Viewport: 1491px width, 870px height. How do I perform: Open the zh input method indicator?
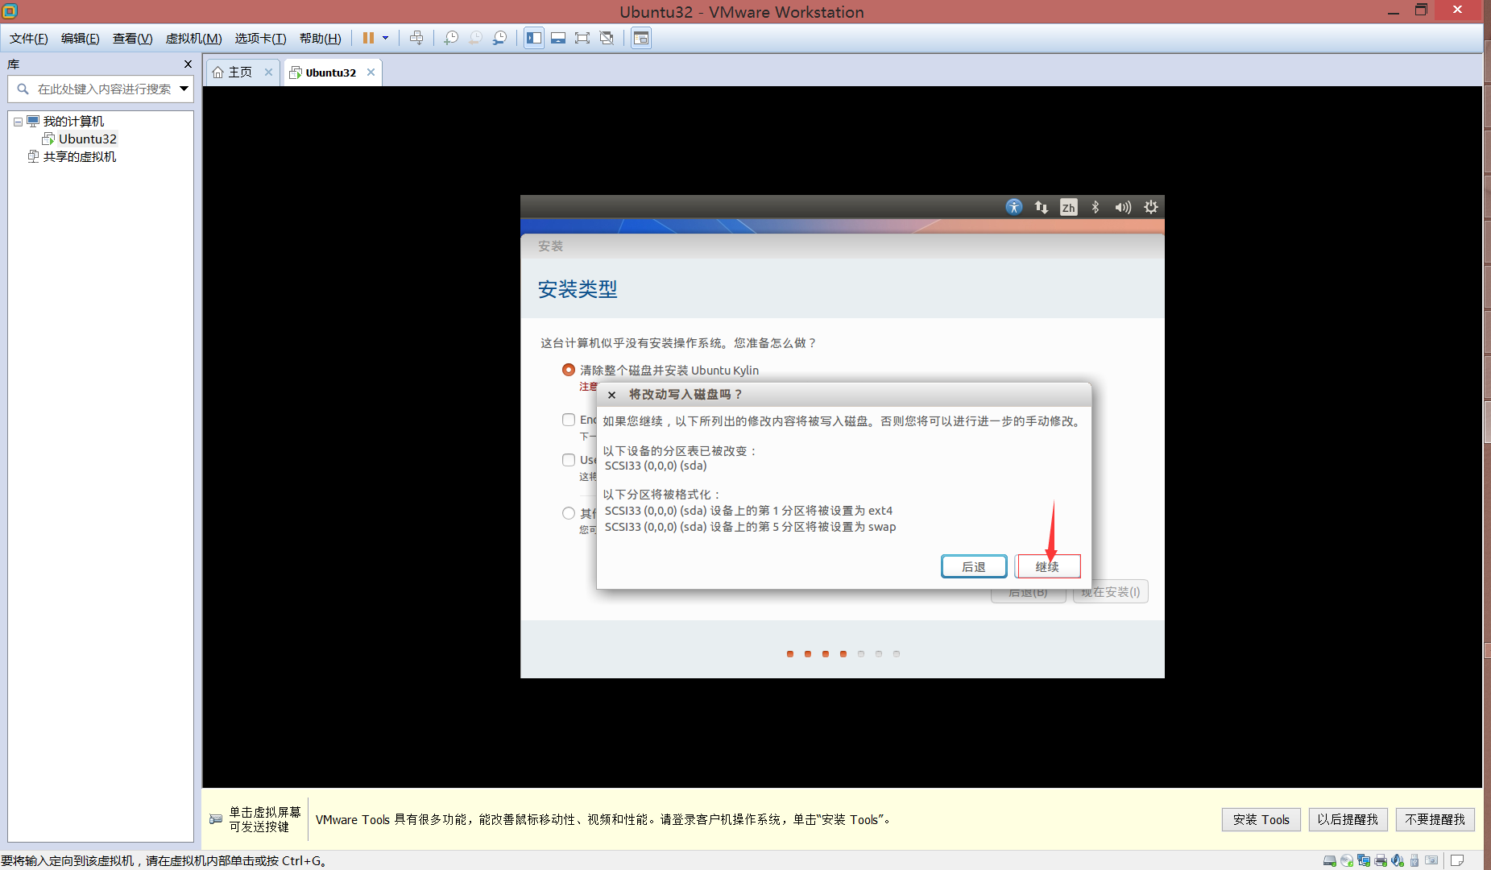tap(1068, 207)
